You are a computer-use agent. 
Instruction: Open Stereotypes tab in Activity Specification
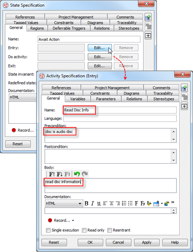[163, 99]
